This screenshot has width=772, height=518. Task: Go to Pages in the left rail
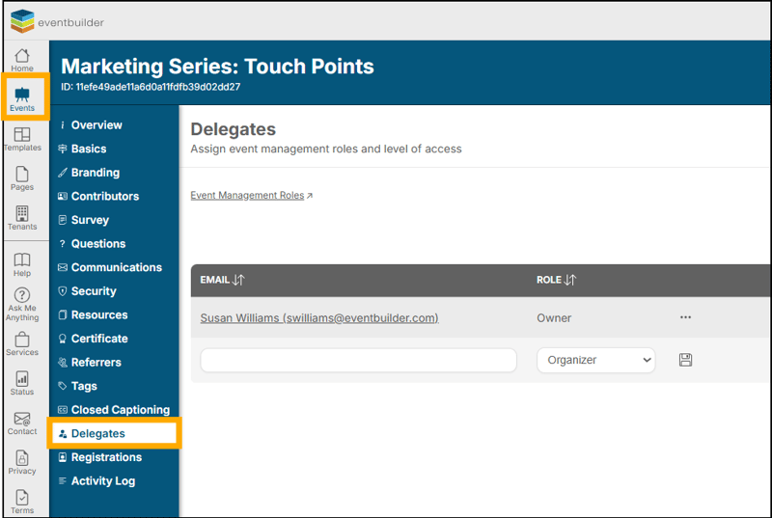(22, 178)
